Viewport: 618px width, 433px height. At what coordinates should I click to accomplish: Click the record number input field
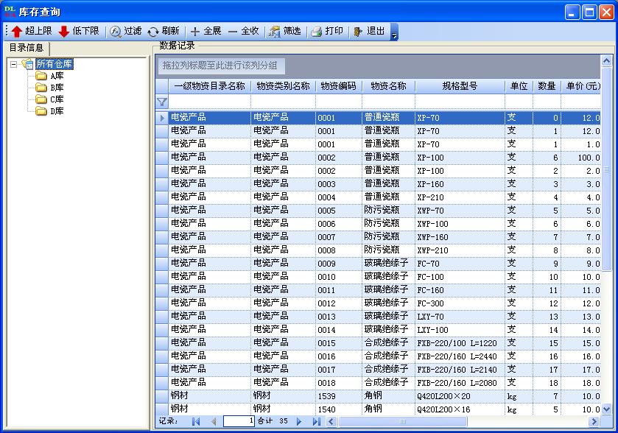(x=239, y=421)
